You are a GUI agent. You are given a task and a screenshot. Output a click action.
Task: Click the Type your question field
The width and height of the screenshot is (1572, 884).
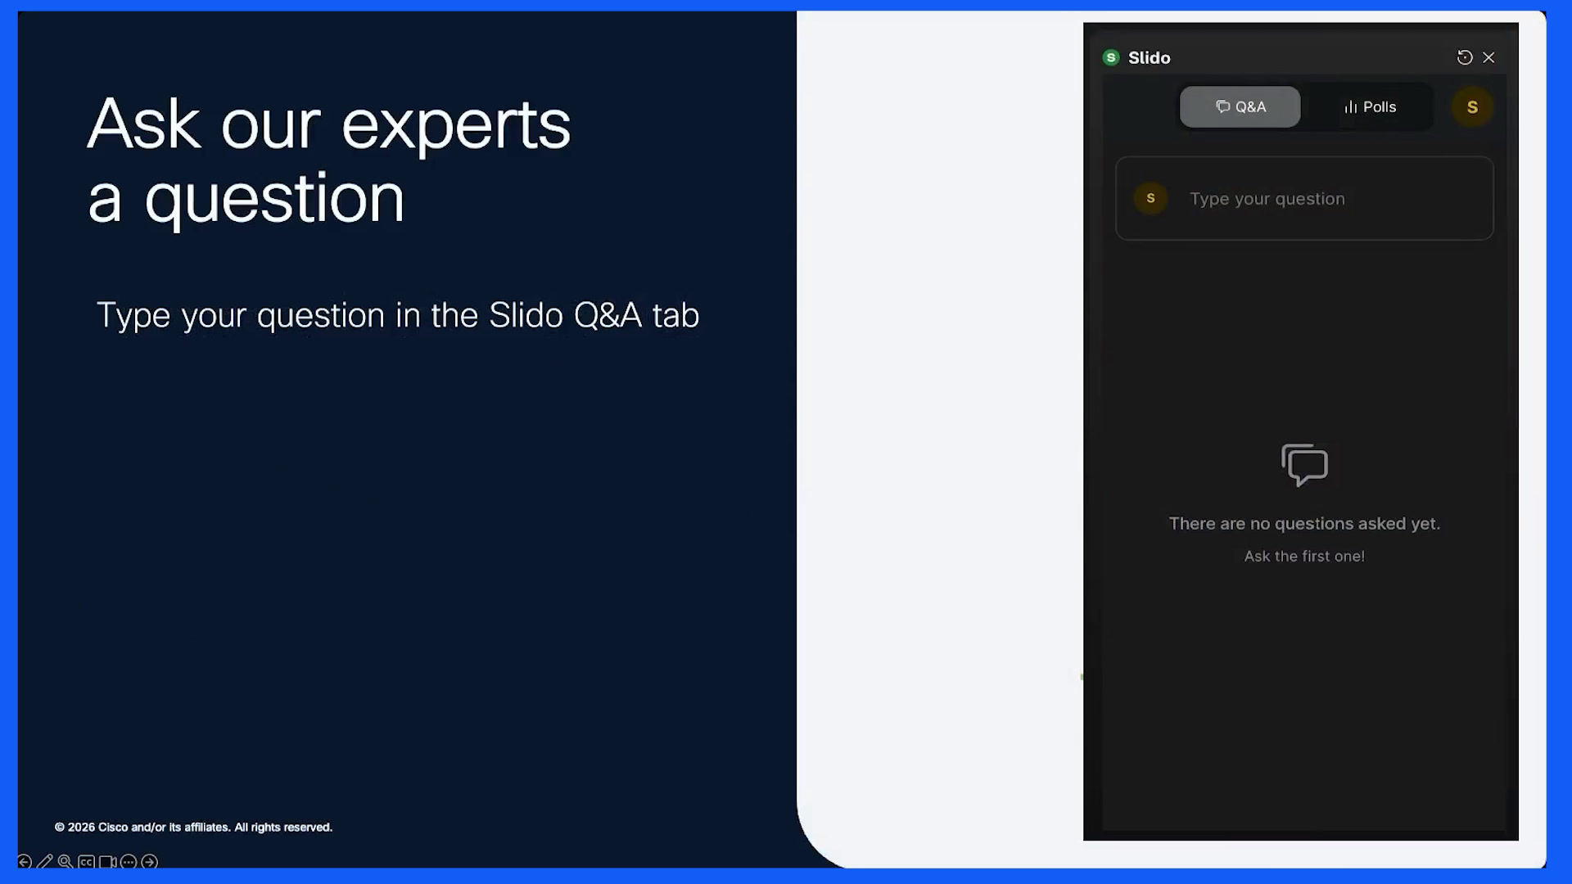click(1304, 199)
